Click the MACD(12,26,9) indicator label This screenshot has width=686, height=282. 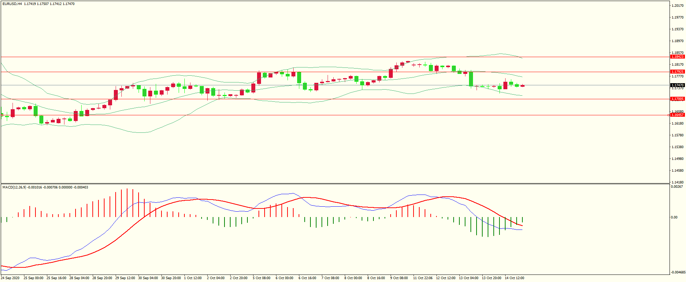point(14,187)
